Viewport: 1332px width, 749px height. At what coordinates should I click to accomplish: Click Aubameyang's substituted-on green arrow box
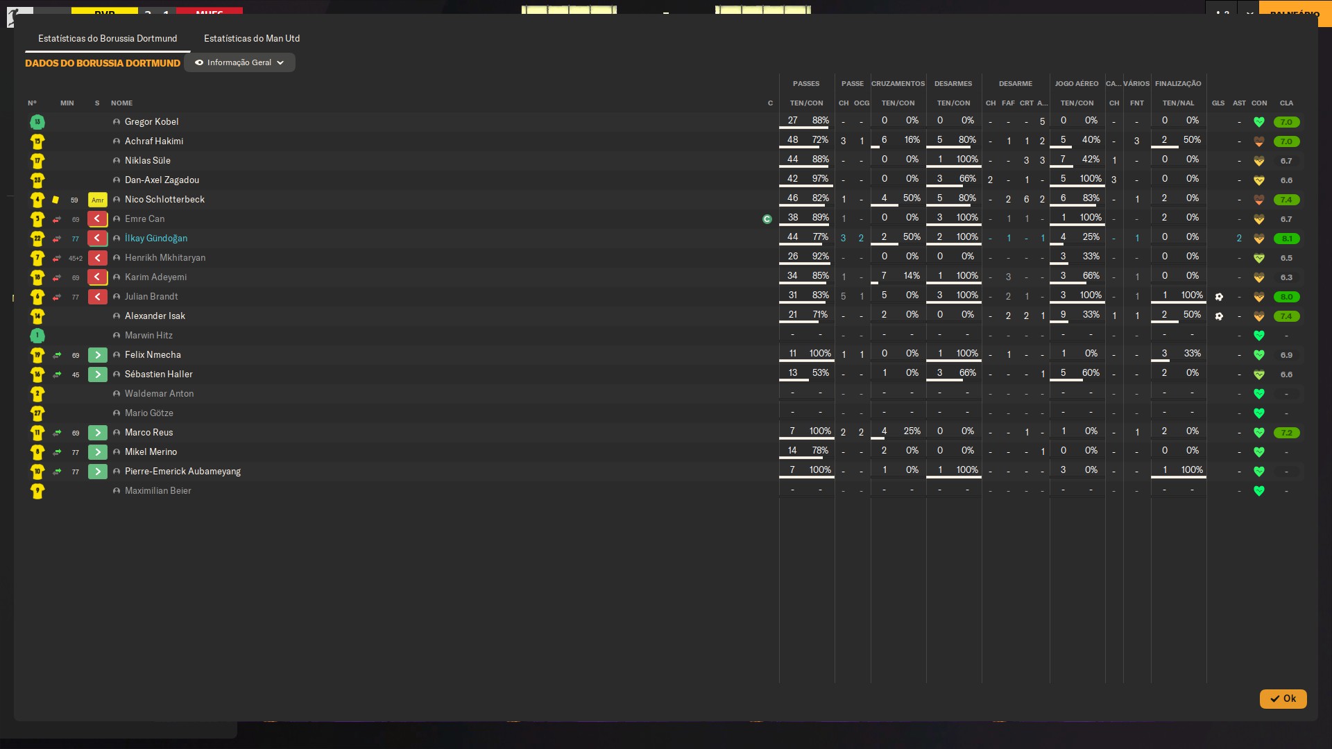[98, 472]
